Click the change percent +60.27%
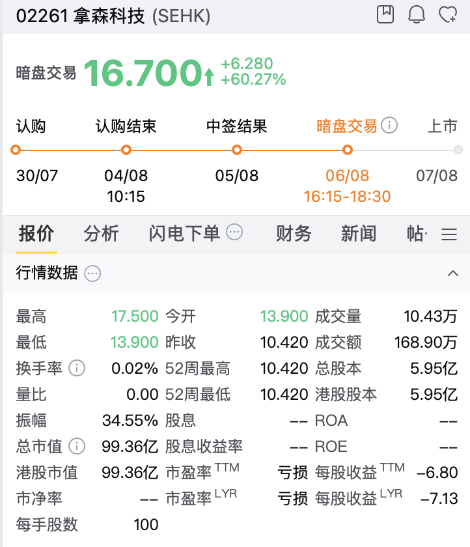The image size is (470, 547). click(x=253, y=79)
